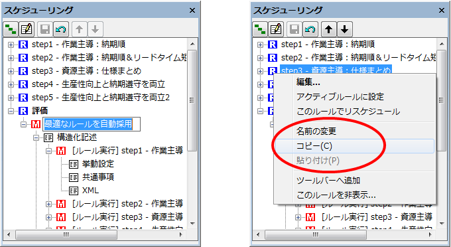Click the save floppy icon in right panel
451x247 pixels.
(x=294, y=29)
